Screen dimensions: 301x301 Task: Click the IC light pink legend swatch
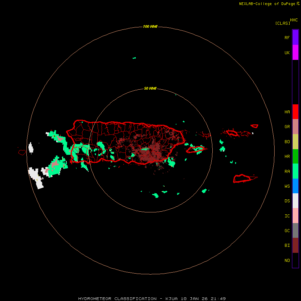(x=295, y=216)
